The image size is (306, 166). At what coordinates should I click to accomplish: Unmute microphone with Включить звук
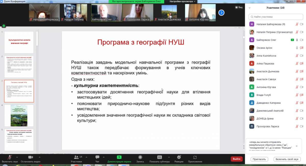click(10, 158)
